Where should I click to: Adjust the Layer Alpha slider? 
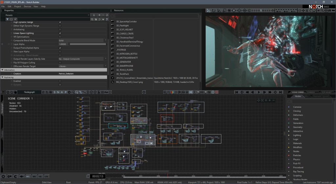[x=88, y=44]
